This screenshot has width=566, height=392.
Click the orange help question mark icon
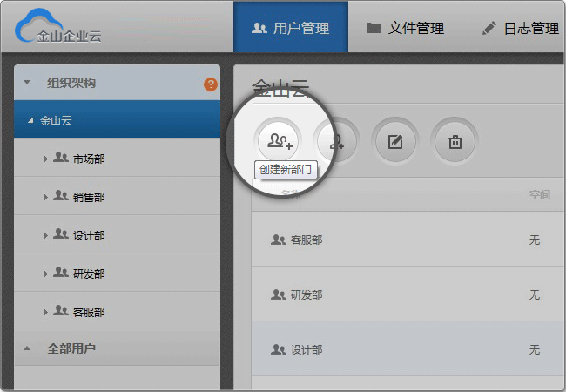click(211, 84)
